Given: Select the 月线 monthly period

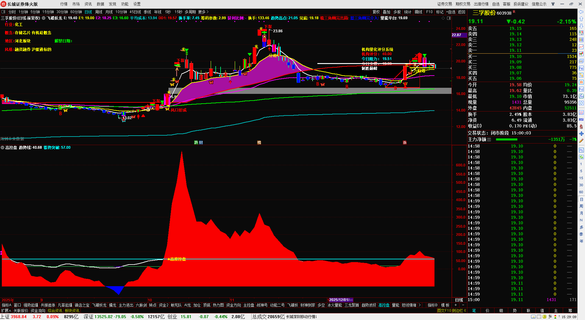Looking at the screenshot, I should (109, 12).
